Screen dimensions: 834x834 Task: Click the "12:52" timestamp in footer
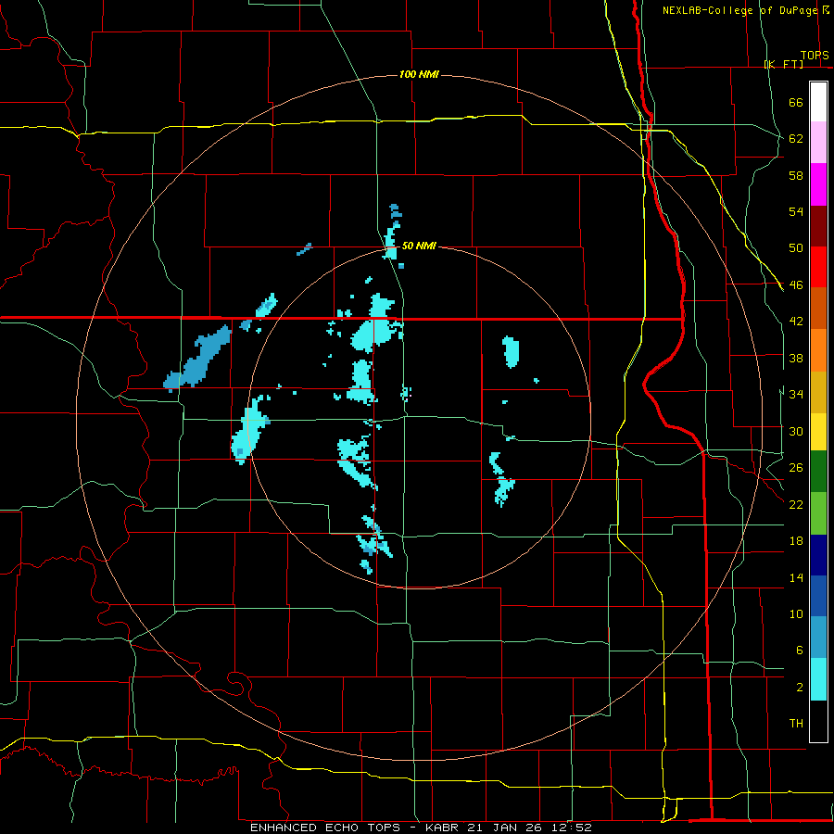pos(572,828)
